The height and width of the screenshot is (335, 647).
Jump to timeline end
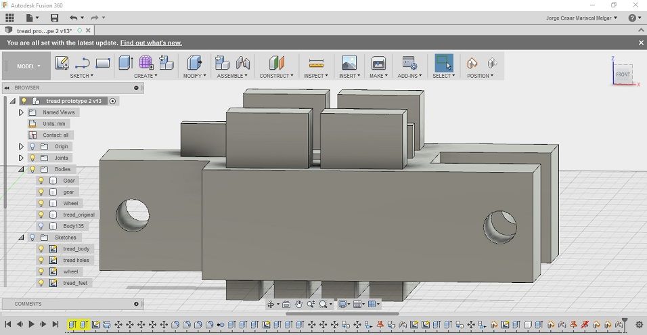point(55,324)
